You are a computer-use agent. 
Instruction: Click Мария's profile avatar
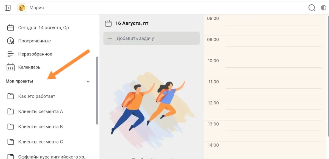[x=22, y=8]
